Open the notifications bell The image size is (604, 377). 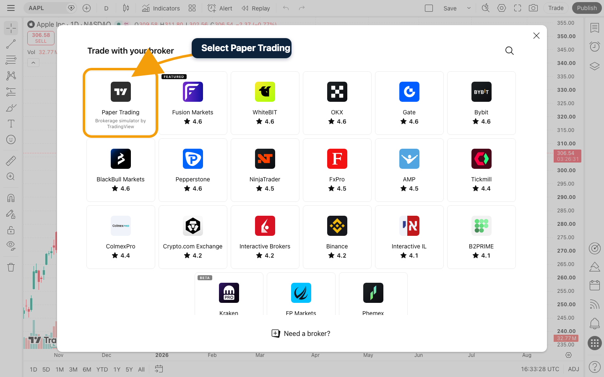pyautogui.click(x=594, y=324)
